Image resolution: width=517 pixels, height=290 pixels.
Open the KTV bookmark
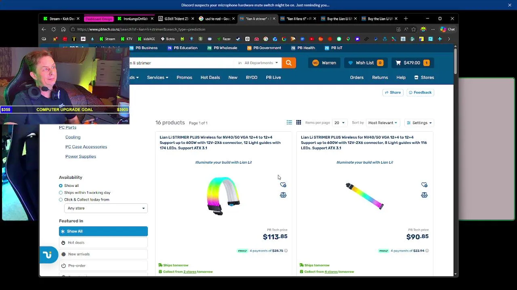pyautogui.click(x=127, y=39)
